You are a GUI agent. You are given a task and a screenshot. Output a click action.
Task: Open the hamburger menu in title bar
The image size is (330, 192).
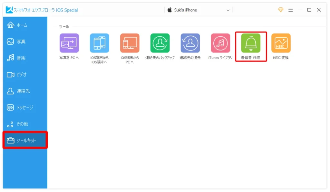point(290,10)
